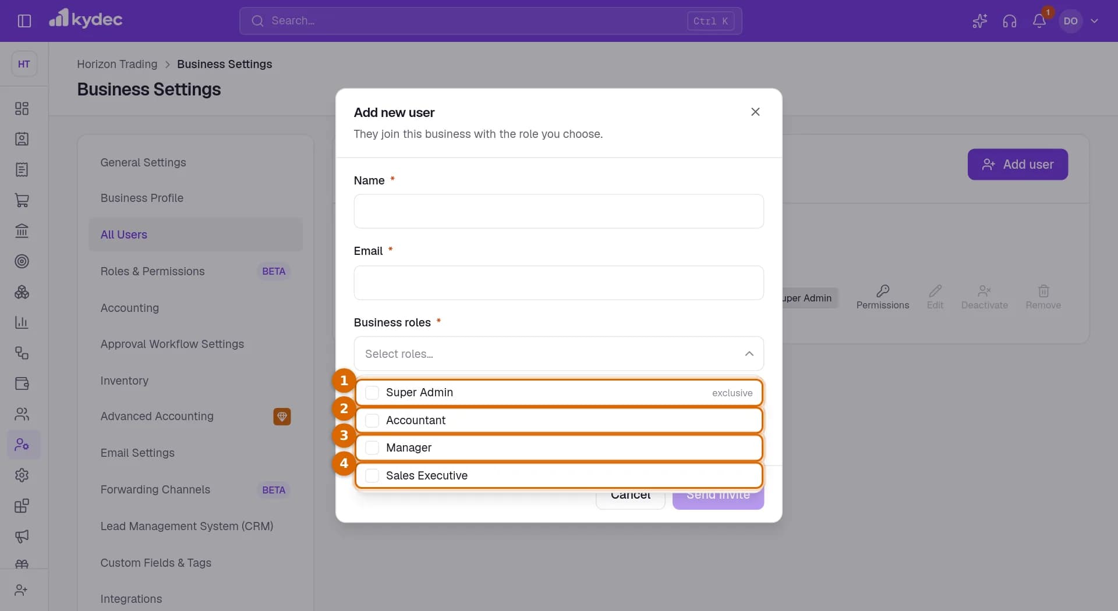This screenshot has width=1118, height=611.
Task: Open the shopping cart icon in sidebar
Action: coord(22,200)
